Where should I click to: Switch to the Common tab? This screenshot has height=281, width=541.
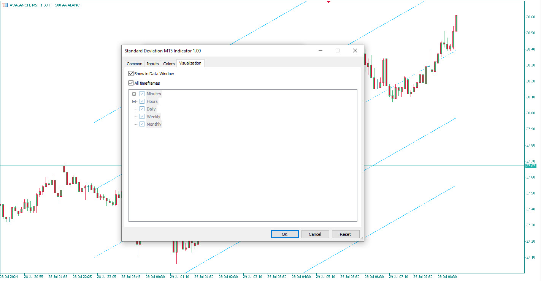(x=135, y=64)
